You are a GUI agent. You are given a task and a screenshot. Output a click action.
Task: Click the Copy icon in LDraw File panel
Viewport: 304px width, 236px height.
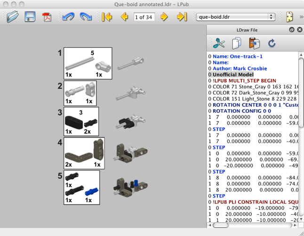coord(237,44)
